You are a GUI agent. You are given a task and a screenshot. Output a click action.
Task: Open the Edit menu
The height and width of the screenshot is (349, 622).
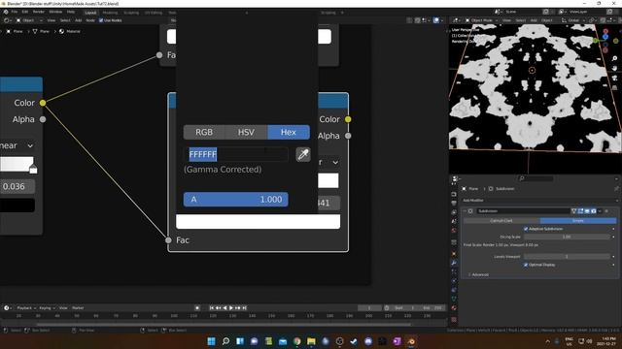click(x=25, y=12)
